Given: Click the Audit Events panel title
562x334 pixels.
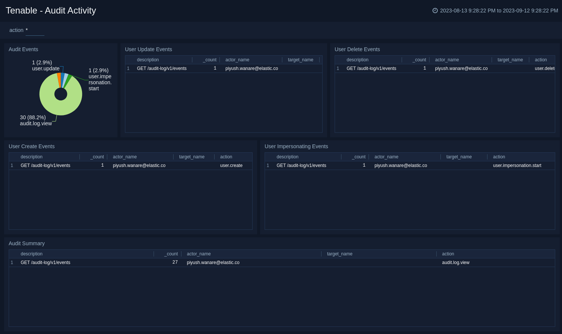Looking at the screenshot, I should [x=23, y=49].
